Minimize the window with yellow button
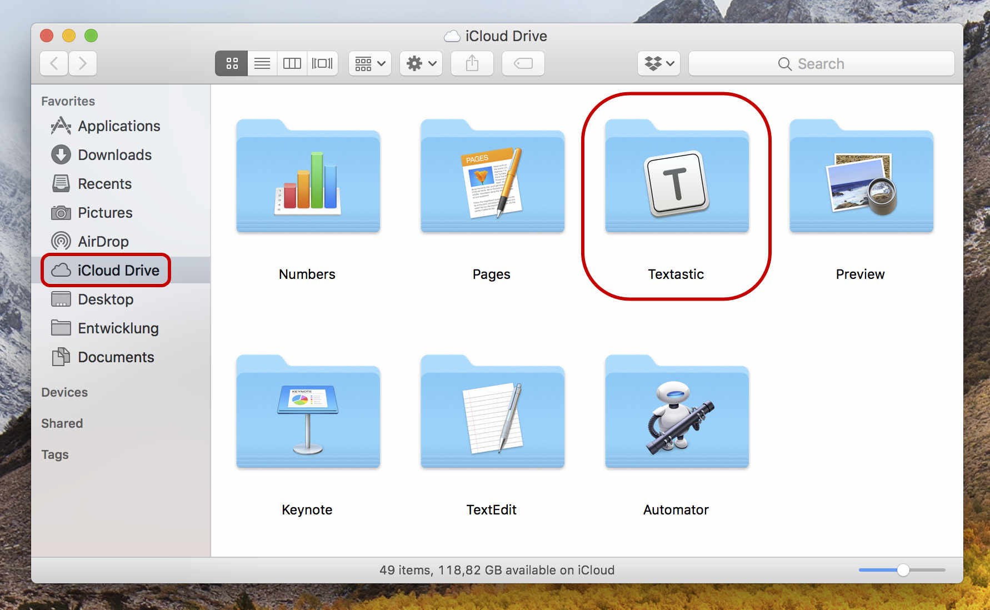 pos(69,36)
